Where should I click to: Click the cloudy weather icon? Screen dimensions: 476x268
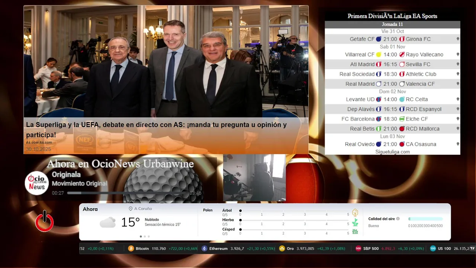tap(107, 223)
